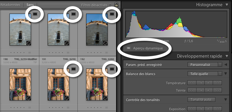The image size is (232, 112).
Task: Toggle flag marker under first tower thumbnail
Action: 30,53
